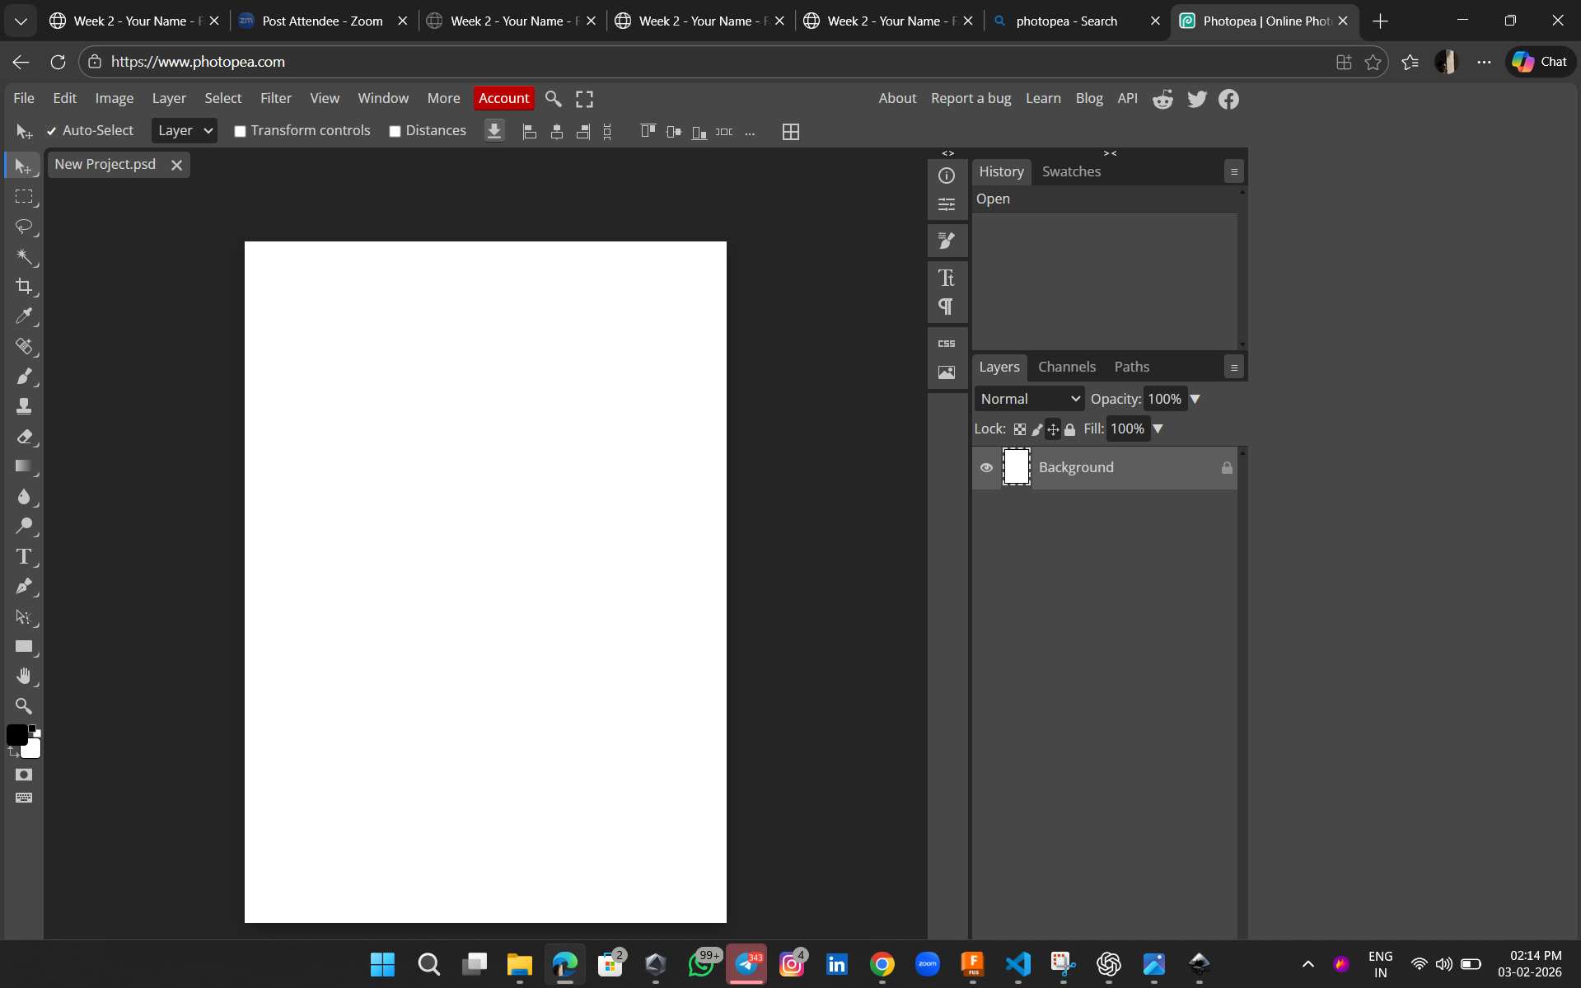This screenshot has width=1581, height=988.
Task: Open the Learn link
Action: point(1043,98)
